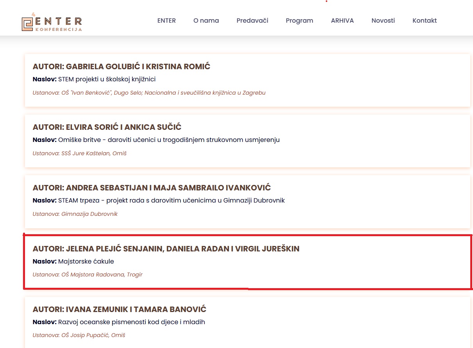Open the ARHIVA section
473x348 pixels.
[x=342, y=21]
